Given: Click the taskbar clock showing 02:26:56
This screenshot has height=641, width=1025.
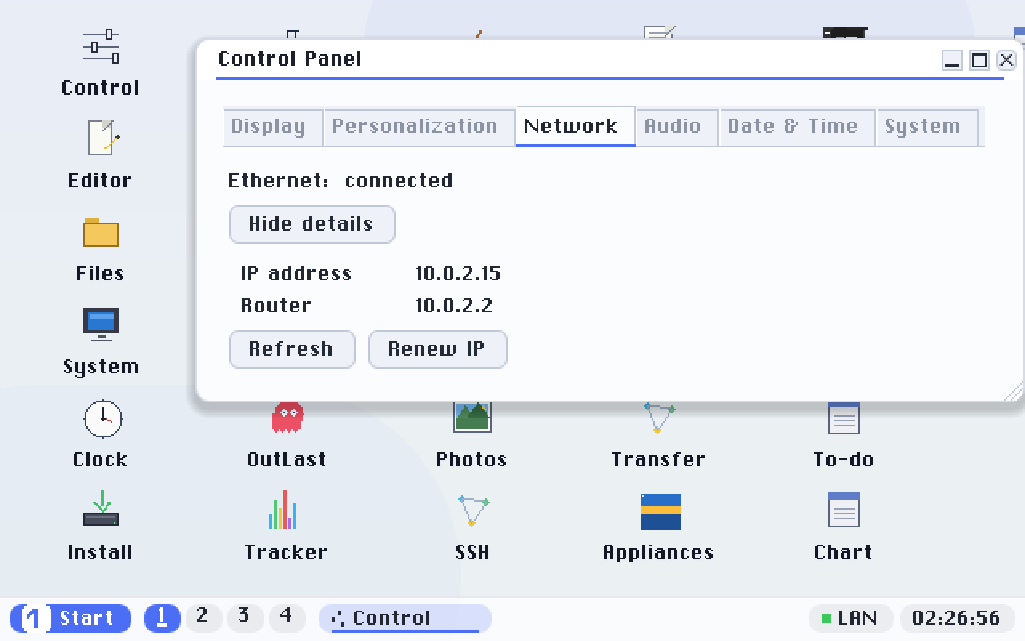Looking at the screenshot, I should click(957, 619).
